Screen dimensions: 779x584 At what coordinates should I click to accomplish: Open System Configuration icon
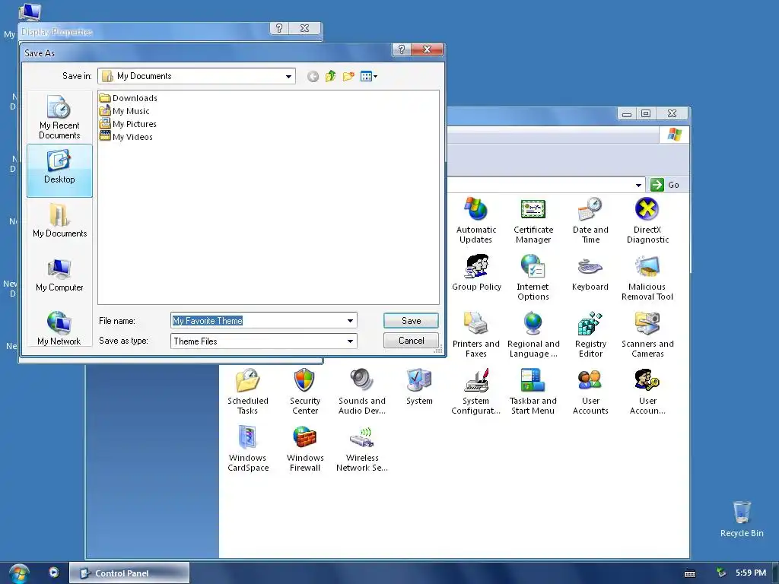[x=476, y=392]
